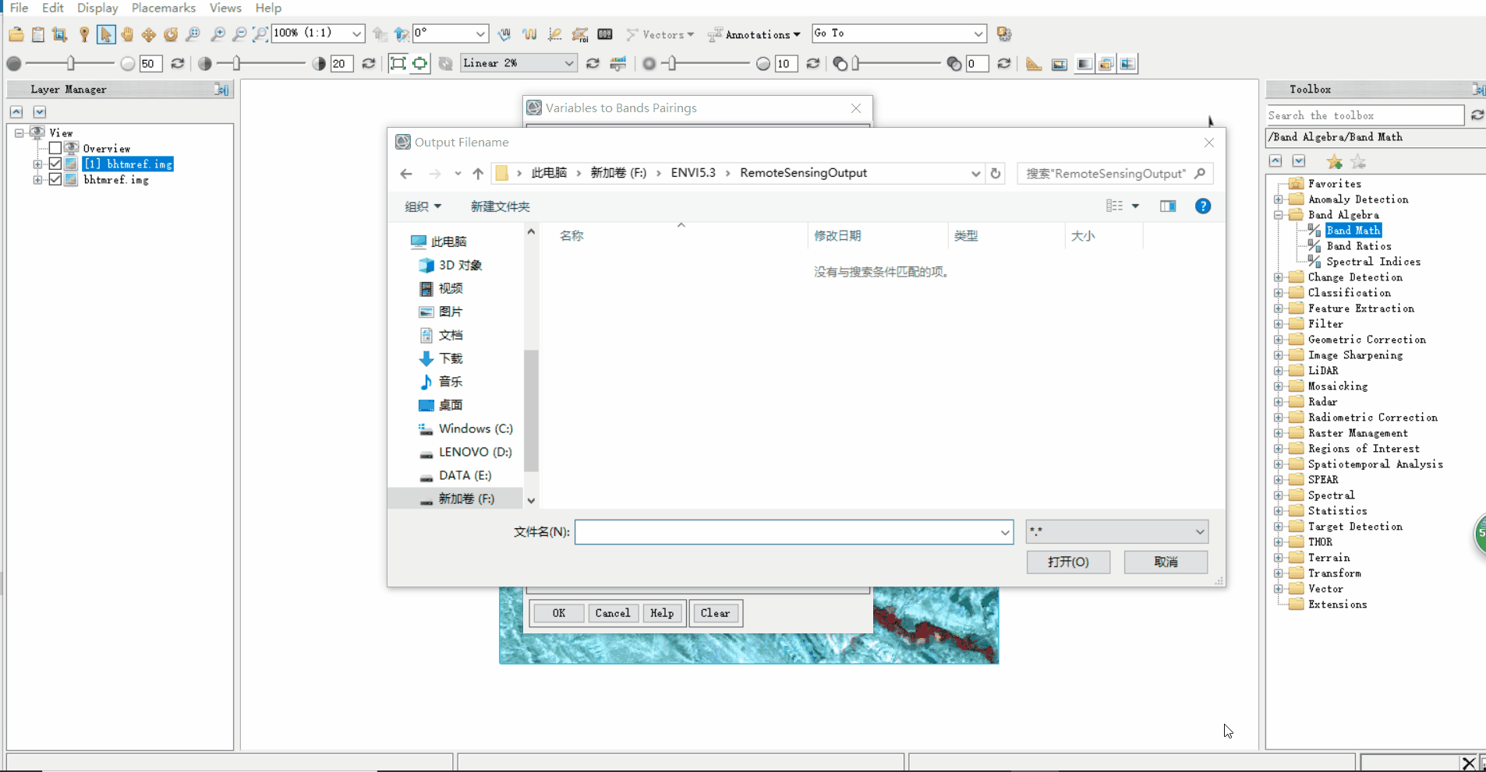Open the rotation angle dropdown
Image resolution: width=1486 pixels, height=772 pixels.
pyautogui.click(x=481, y=33)
